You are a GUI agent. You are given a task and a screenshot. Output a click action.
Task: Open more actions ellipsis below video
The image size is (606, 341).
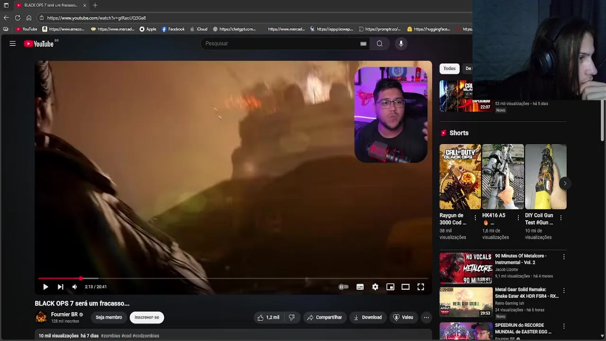click(427, 317)
